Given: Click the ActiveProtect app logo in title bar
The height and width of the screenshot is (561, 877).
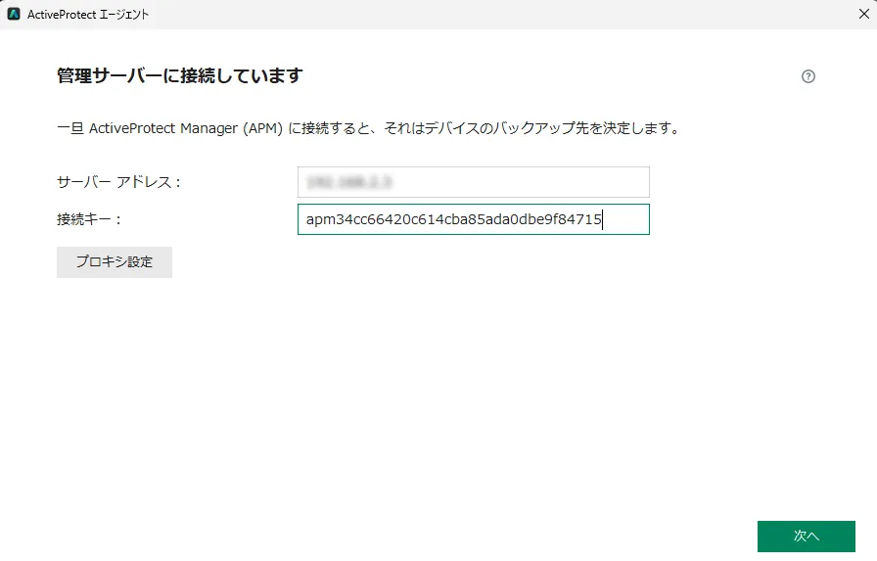Looking at the screenshot, I should pyautogui.click(x=14, y=14).
